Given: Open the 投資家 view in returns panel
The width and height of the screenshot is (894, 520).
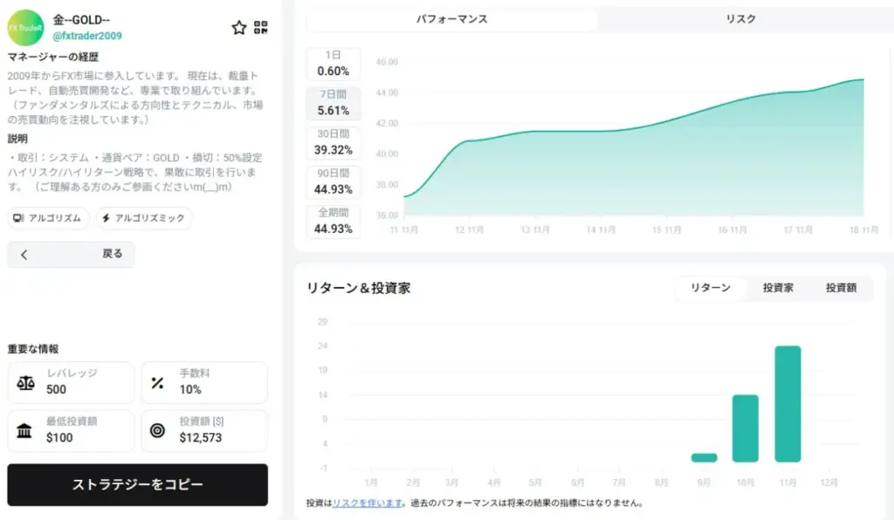Looking at the screenshot, I should (x=776, y=288).
